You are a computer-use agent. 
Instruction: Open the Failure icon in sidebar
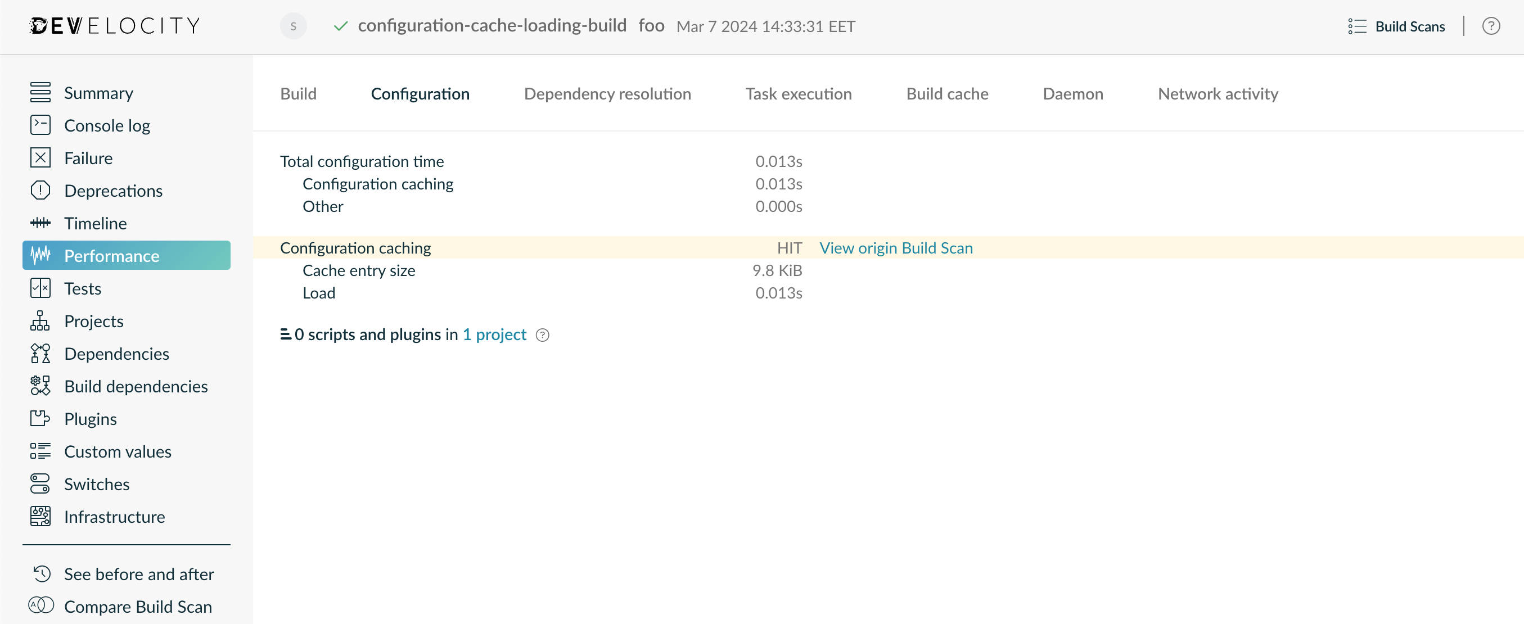tap(40, 158)
